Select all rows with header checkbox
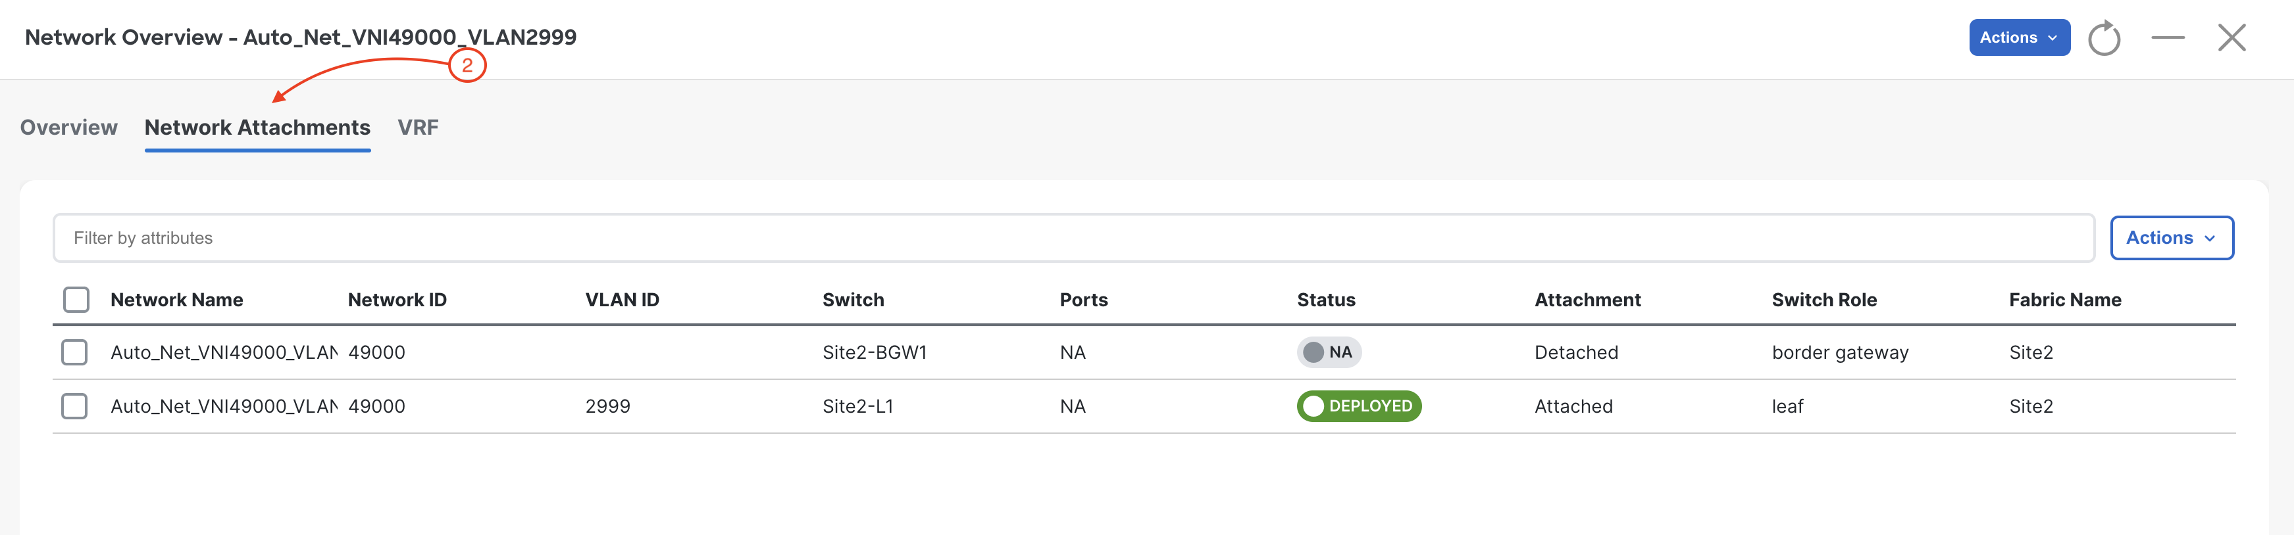Viewport: 2294px width, 535px height. [76, 300]
